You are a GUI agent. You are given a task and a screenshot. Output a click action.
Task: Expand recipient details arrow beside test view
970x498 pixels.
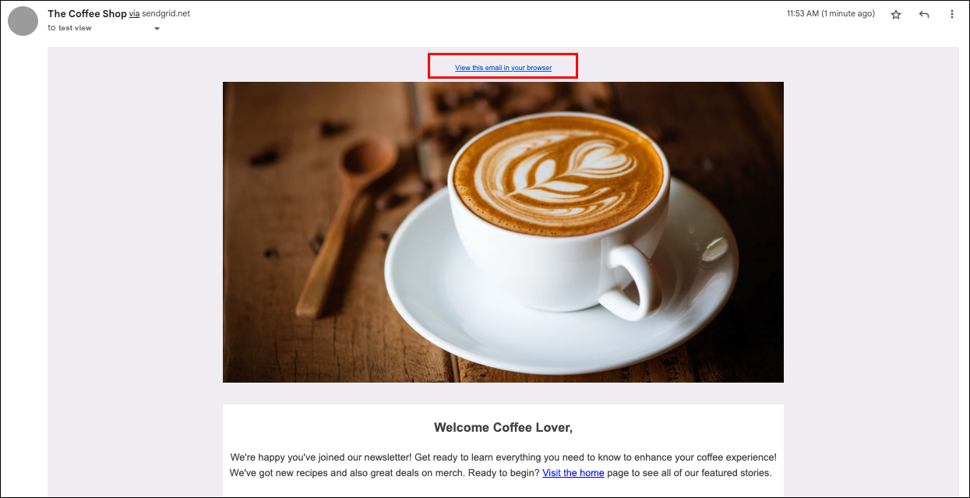pos(157,29)
